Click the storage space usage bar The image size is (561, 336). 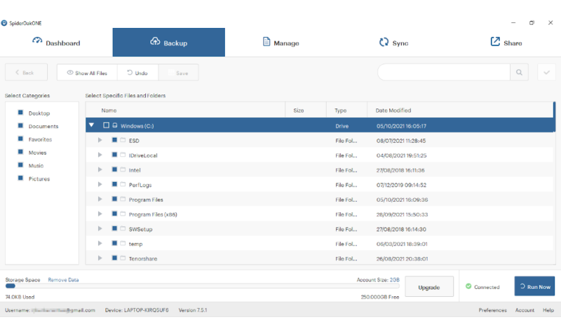[x=202, y=286]
